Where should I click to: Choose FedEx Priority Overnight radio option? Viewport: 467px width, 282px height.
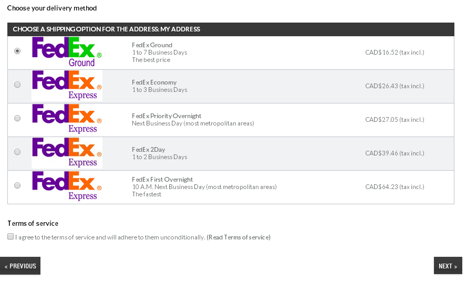tap(17, 118)
